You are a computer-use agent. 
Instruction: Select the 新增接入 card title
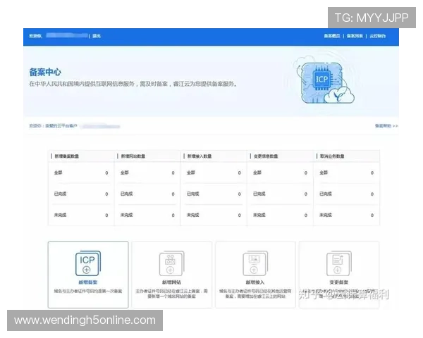point(255,282)
